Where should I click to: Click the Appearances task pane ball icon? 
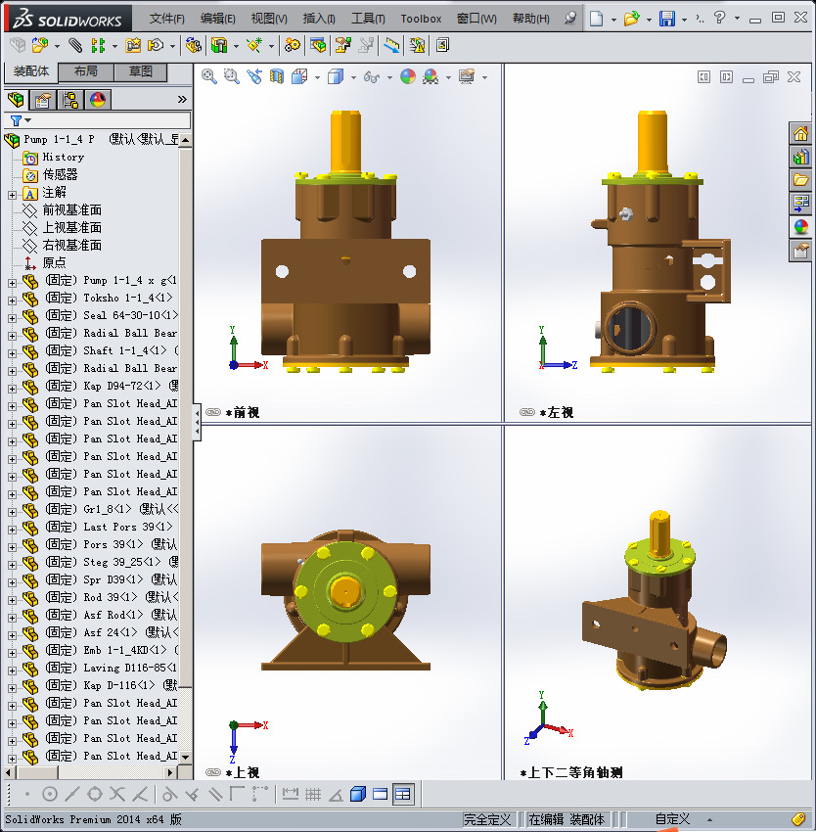point(800,226)
